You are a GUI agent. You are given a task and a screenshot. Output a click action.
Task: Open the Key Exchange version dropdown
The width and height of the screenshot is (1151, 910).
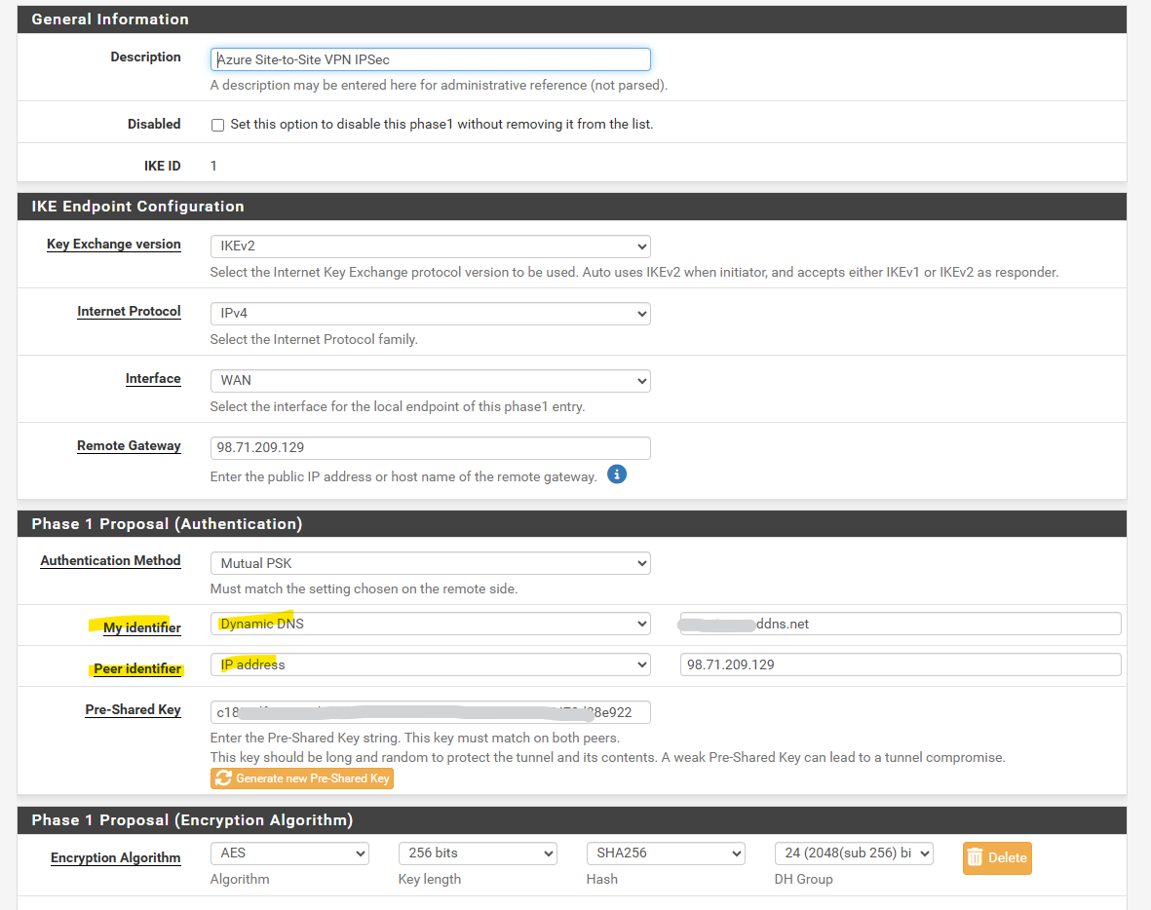point(430,246)
